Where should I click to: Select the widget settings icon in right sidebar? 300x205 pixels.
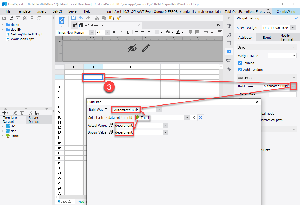229,52
